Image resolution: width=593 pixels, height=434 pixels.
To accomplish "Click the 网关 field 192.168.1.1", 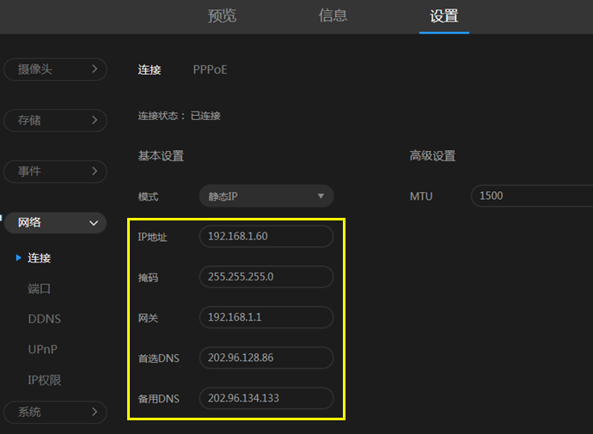I will [266, 317].
